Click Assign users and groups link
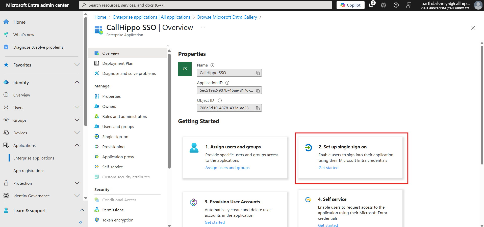484x227 pixels. [227, 168]
